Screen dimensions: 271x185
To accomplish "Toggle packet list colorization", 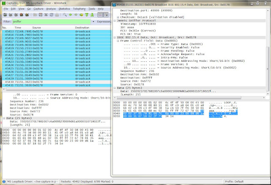I will pyautogui.click(x=100, y=15).
